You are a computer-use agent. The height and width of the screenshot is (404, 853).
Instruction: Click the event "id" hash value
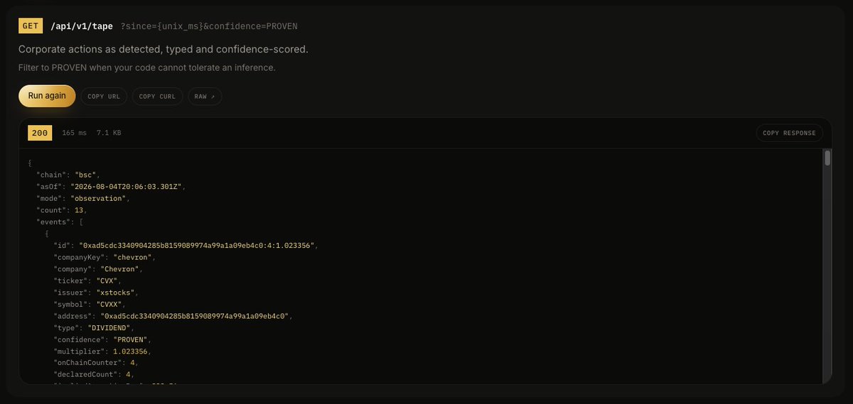(x=196, y=245)
